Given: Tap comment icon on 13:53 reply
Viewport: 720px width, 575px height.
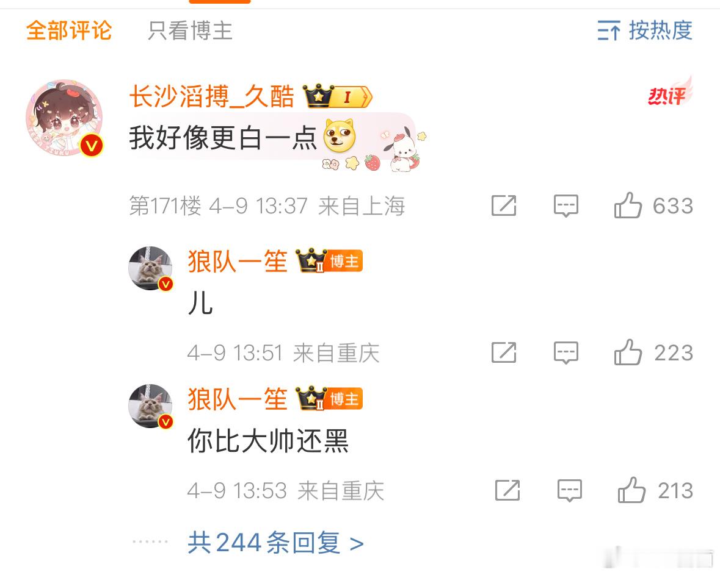Looking at the screenshot, I should tap(569, 491).
